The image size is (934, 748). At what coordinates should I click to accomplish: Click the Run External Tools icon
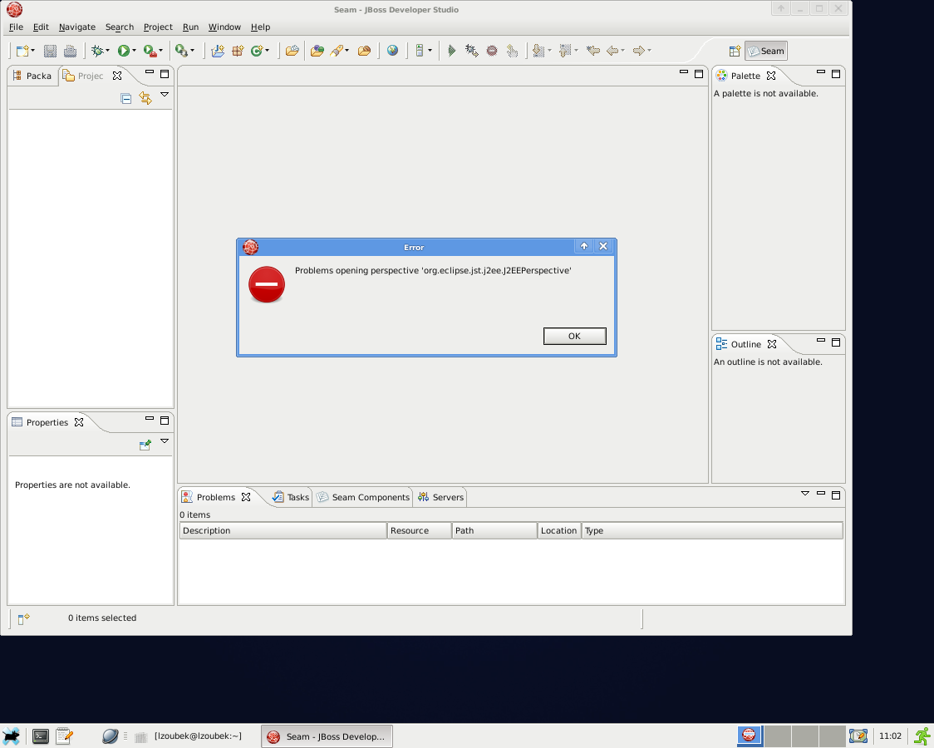(150, 52)
